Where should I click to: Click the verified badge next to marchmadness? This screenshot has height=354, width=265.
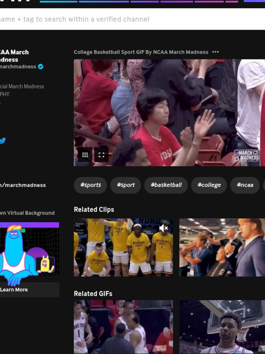point(41,67)
